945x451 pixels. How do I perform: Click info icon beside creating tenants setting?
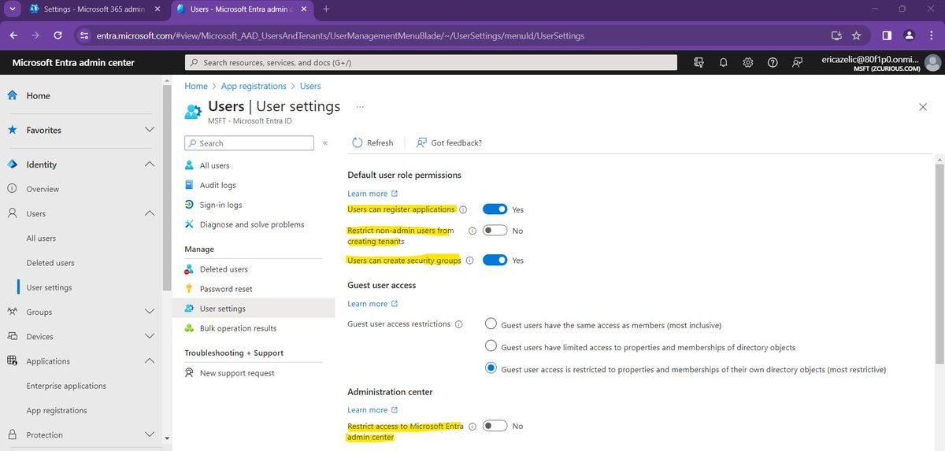472,231
